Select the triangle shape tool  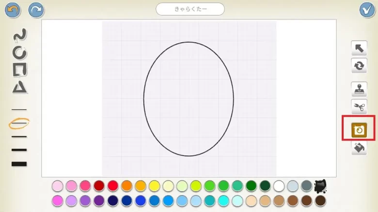pos(19,87)
